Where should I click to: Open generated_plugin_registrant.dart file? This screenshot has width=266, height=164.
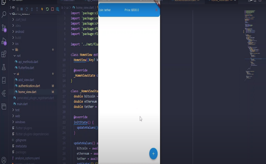pyautogui.click(x=35, y=98)
